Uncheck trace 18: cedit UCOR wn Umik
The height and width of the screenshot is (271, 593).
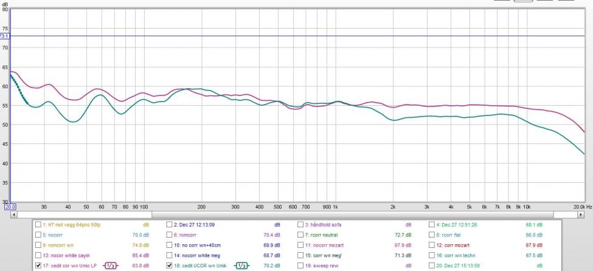(x=170, y=266)
